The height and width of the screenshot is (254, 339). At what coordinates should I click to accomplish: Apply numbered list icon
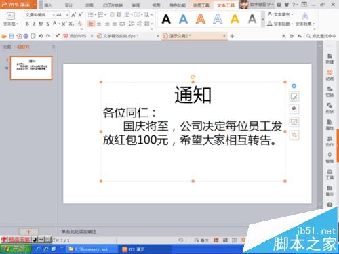click(100, 15)
